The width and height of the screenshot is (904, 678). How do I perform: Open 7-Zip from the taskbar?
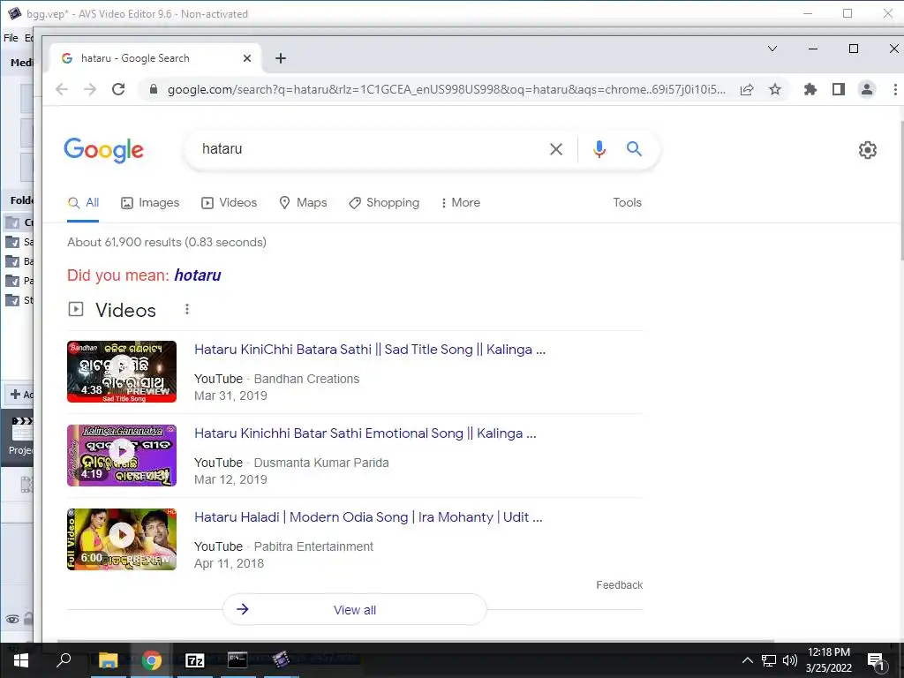pos(195,660)
